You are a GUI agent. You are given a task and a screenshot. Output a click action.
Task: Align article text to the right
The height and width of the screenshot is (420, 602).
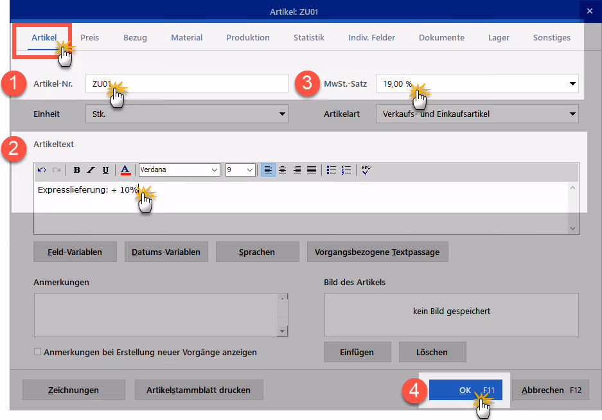click(297, 170)
